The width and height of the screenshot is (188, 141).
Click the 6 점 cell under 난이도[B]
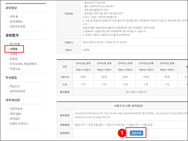[104, 84]
